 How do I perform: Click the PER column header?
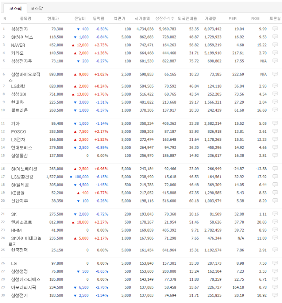[x=232, y=19]
